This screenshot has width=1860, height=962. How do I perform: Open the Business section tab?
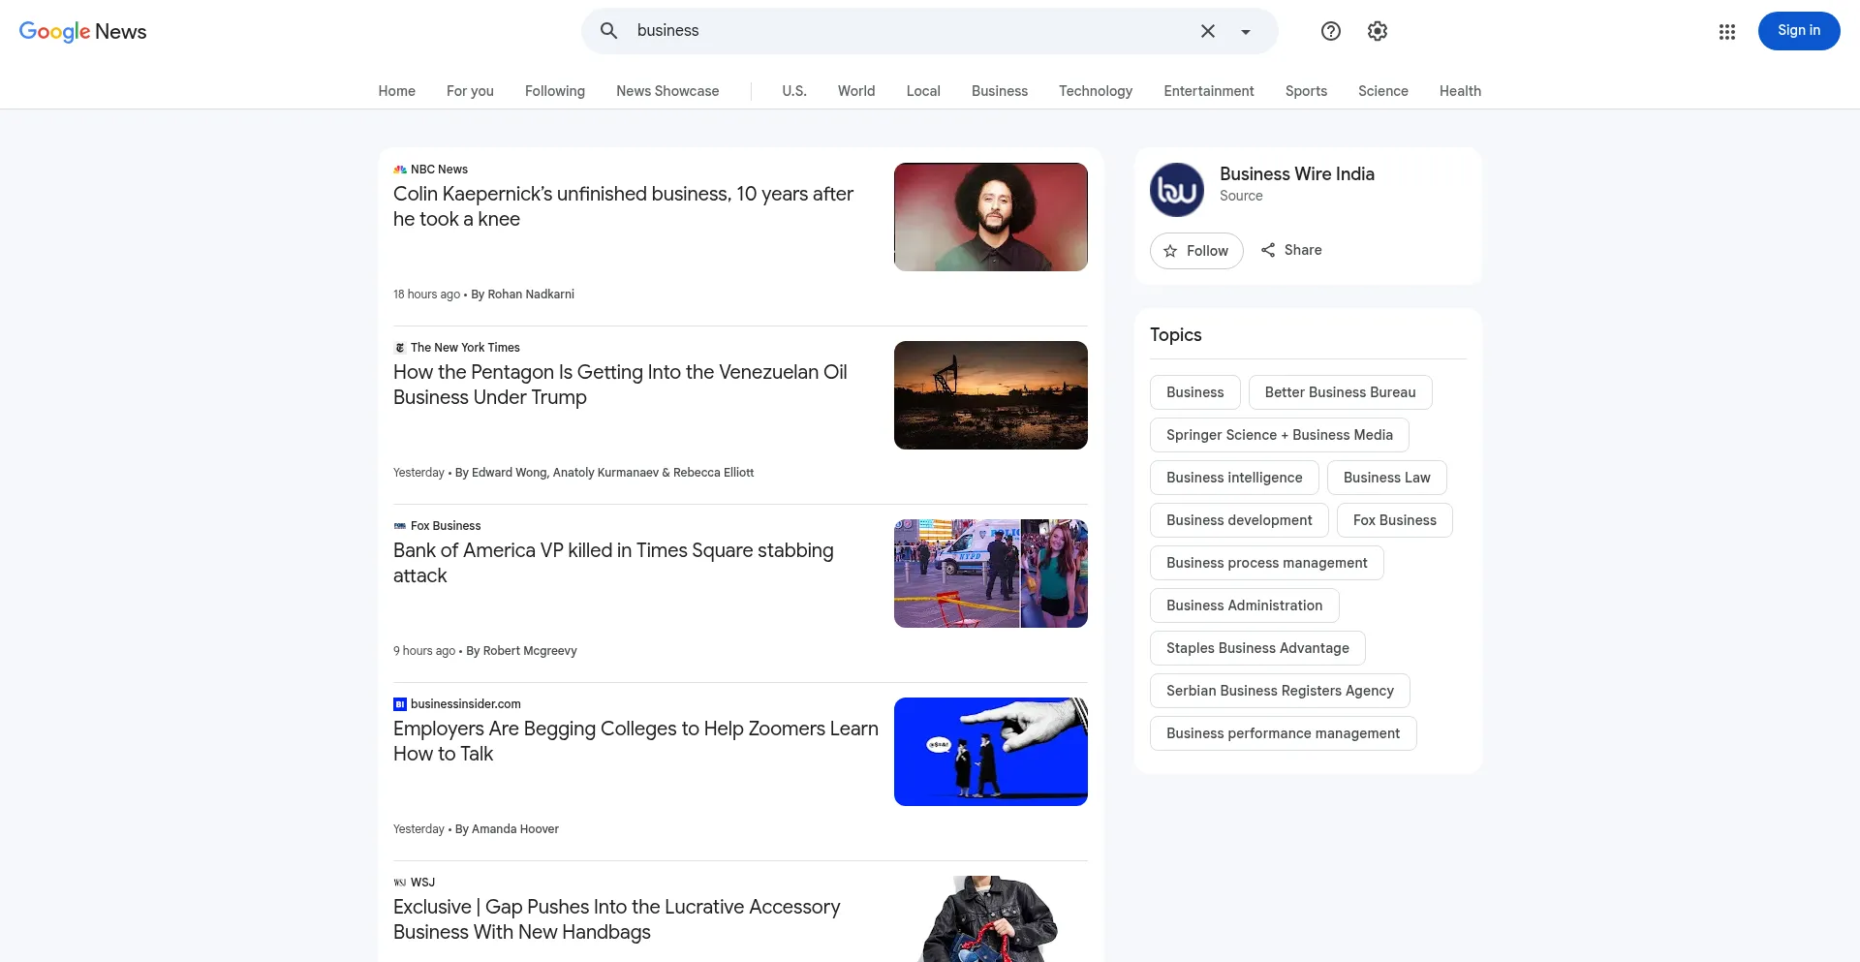(x=1000, y=91)
